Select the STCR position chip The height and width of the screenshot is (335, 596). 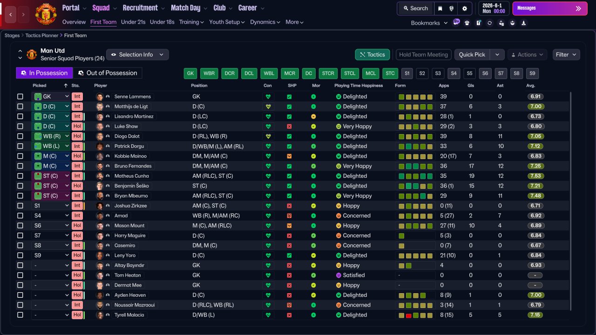tap(328, 74)
